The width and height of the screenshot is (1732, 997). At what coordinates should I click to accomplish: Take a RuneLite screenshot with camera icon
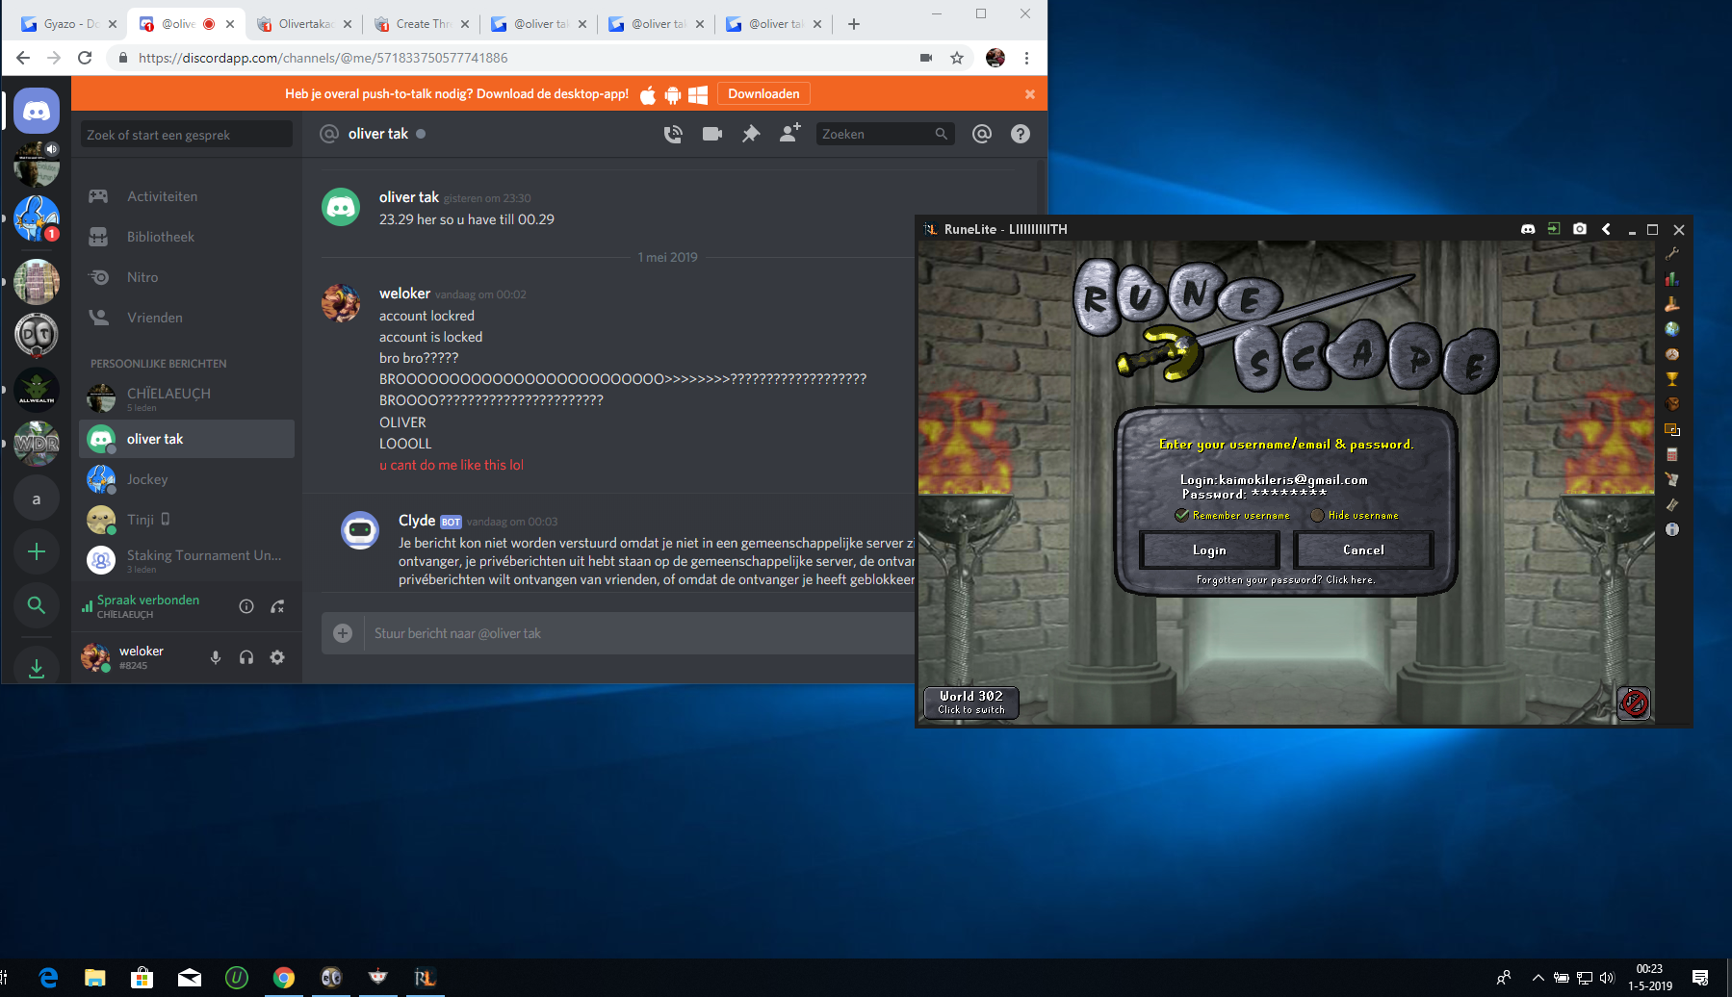[1580, 229]
